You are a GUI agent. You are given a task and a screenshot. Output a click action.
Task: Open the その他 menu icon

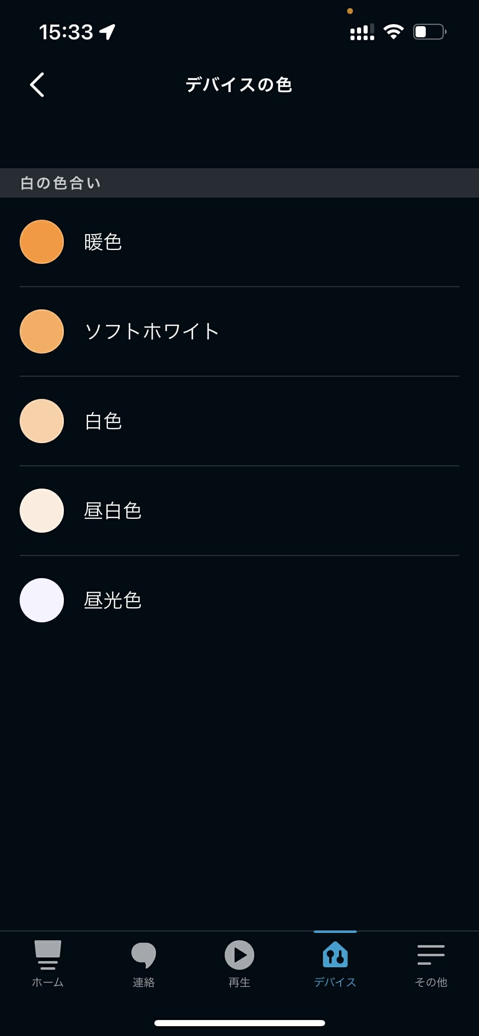[x=431, y=955]
